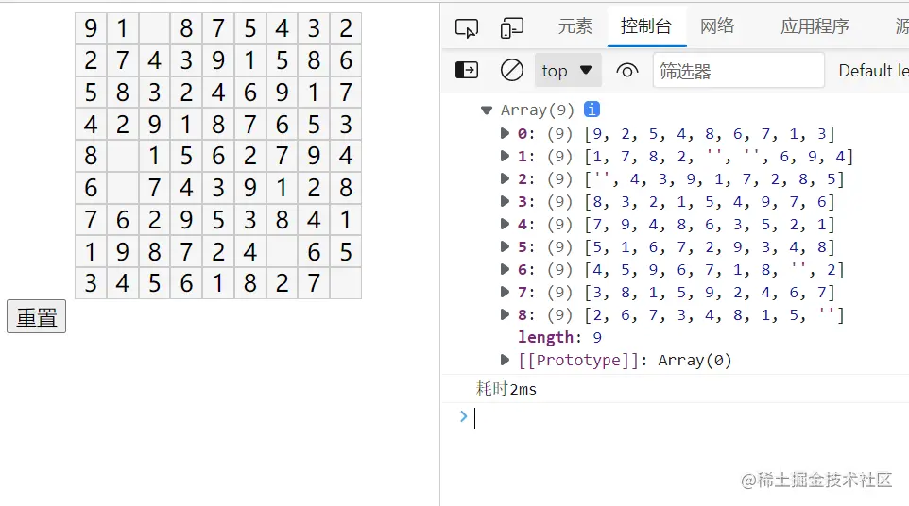Viewport: 909px width, 506px height.
Task: Switch to the 应用程序 tab
Action: (814, 26)
